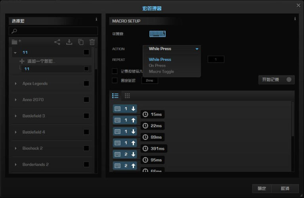Image resolution: width=304 pixels, height=198 pixels.
Task: Click the import/download macro icon
Action: pos(69,42)
